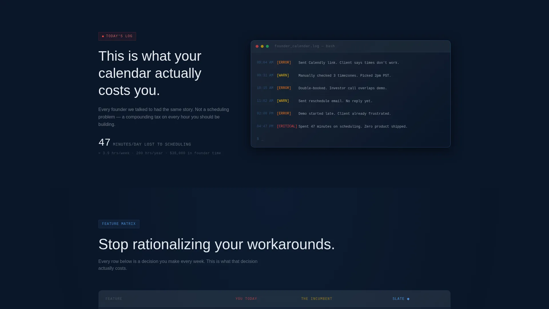Click the large 47 statistic number
Screen dimensions: 549x309
(104, 142)
